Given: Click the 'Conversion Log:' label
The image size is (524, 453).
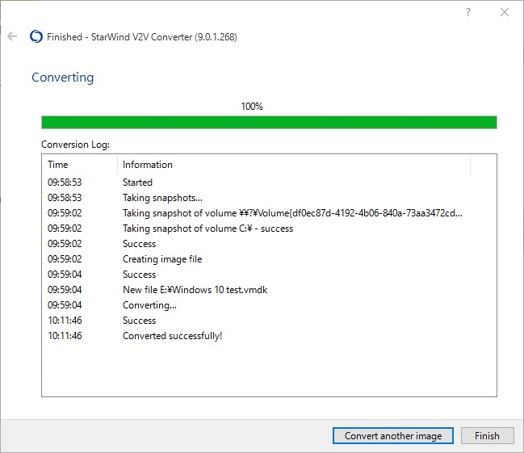Looking at the screenshot, I should 75,145.
